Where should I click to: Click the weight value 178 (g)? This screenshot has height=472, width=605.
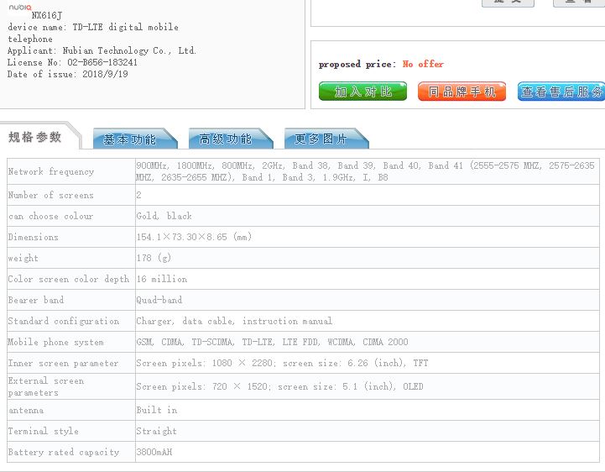154,258
